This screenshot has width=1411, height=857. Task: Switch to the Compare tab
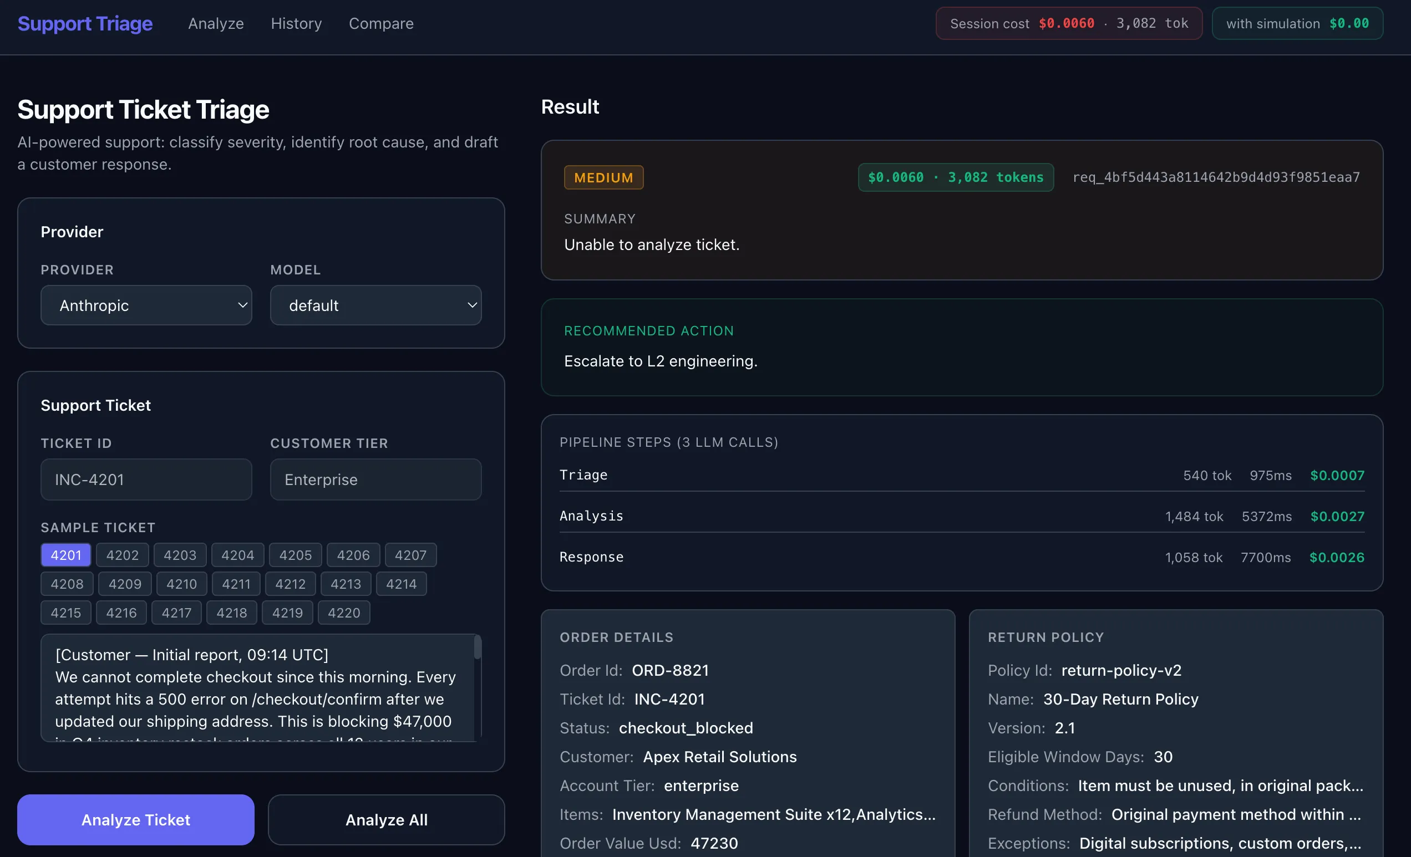381,23
